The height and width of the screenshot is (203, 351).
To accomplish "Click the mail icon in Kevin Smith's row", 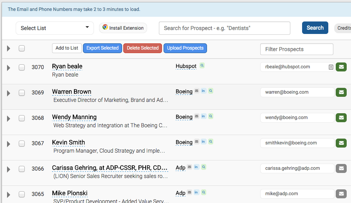I will tap(196, 142).
